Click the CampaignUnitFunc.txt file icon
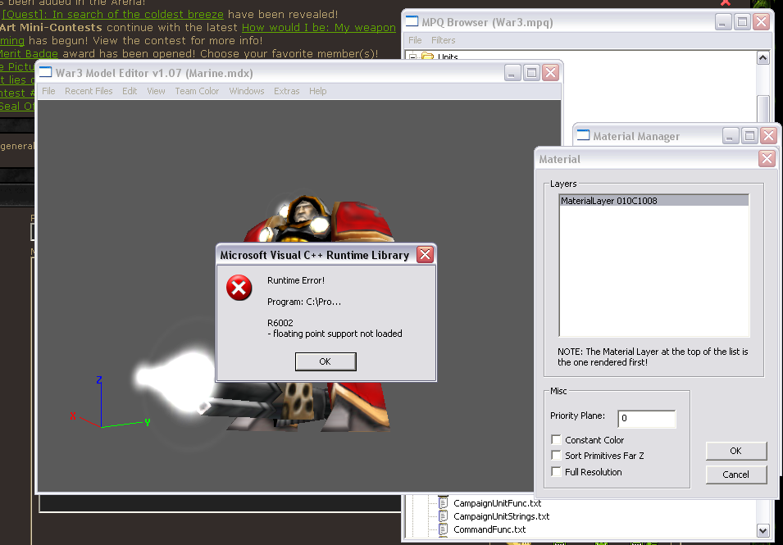 tap(443, 502)
